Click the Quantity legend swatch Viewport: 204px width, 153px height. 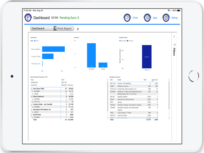(x=120, y=41)
